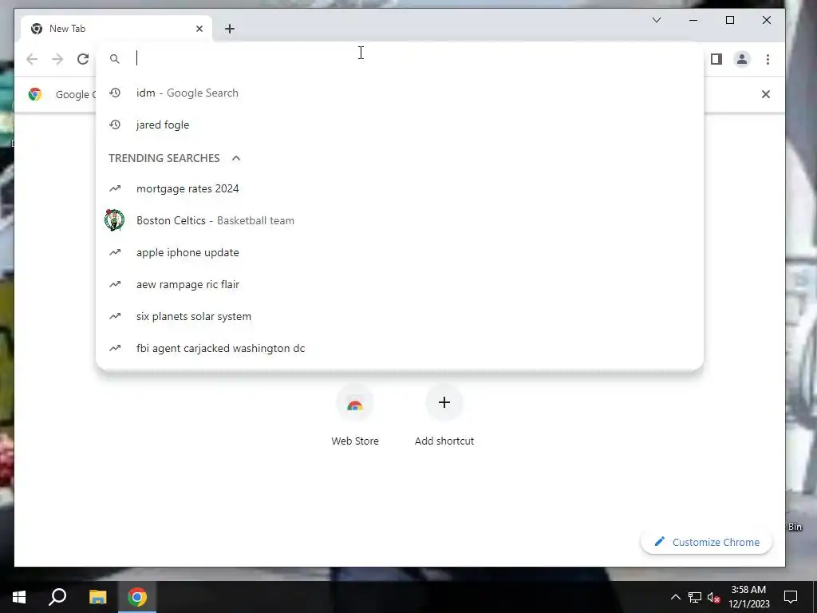Open Windows taskbar search
817x613 pixels.
click(57, 597)
